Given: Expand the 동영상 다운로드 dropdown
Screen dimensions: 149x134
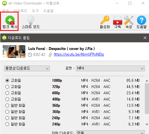Looking at the screenshot, I should [x=27, y=68].
